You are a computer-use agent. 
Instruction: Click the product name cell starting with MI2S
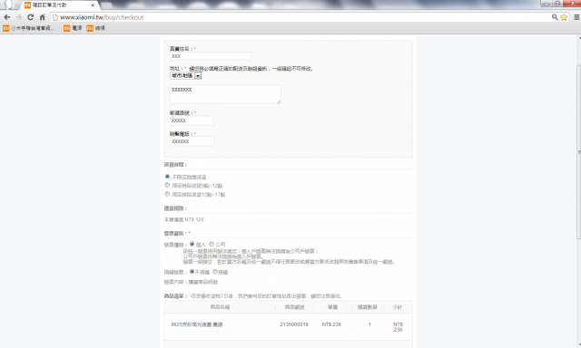click(x=197, y=324)
